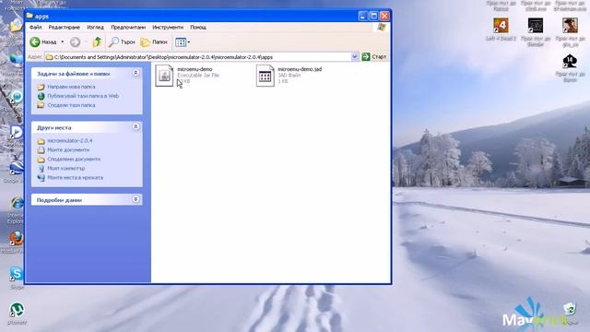Image resolution: width=590 pixels, height=332 pixels.
Task: Click Make a new folder link
Action: coord(71,87)
